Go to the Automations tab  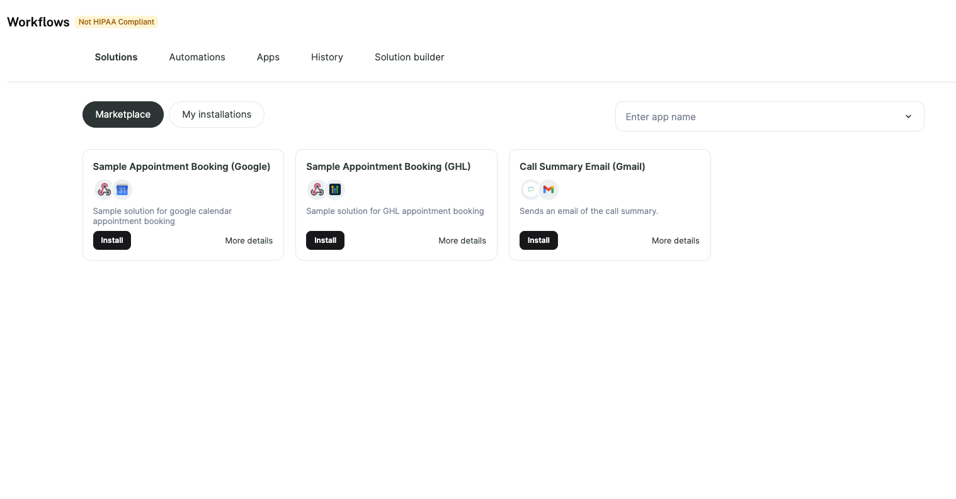[x=197, y=57]
